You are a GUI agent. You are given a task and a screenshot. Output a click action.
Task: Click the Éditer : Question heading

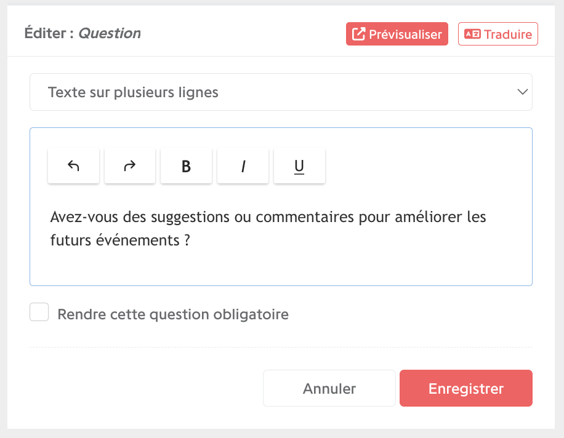click(x=83, y=33)
